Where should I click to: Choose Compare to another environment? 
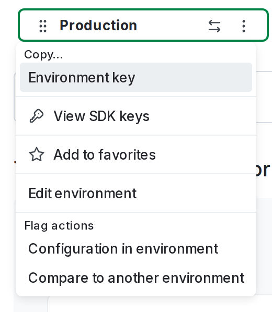(136, 278)
